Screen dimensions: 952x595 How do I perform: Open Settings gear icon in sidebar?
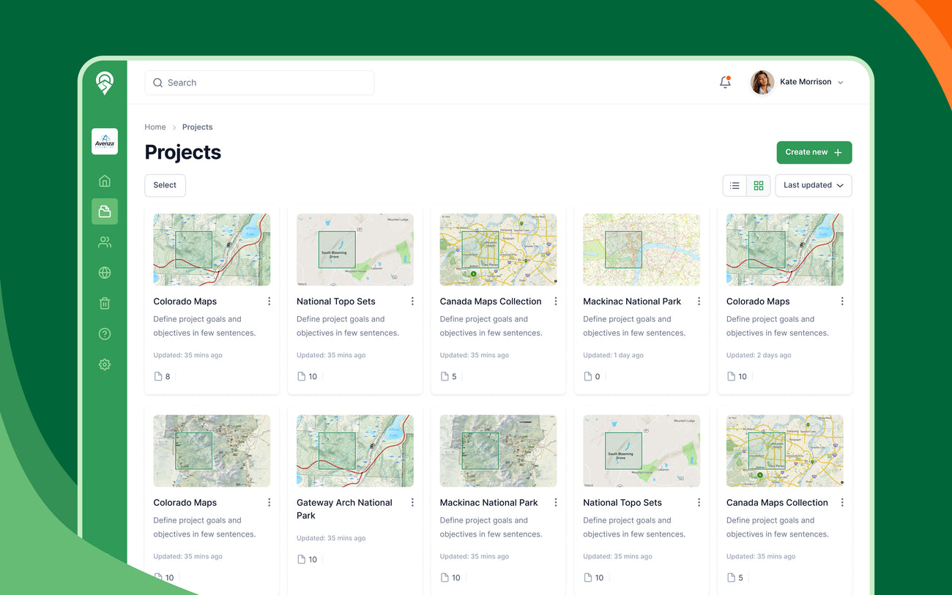click(105, 364)
